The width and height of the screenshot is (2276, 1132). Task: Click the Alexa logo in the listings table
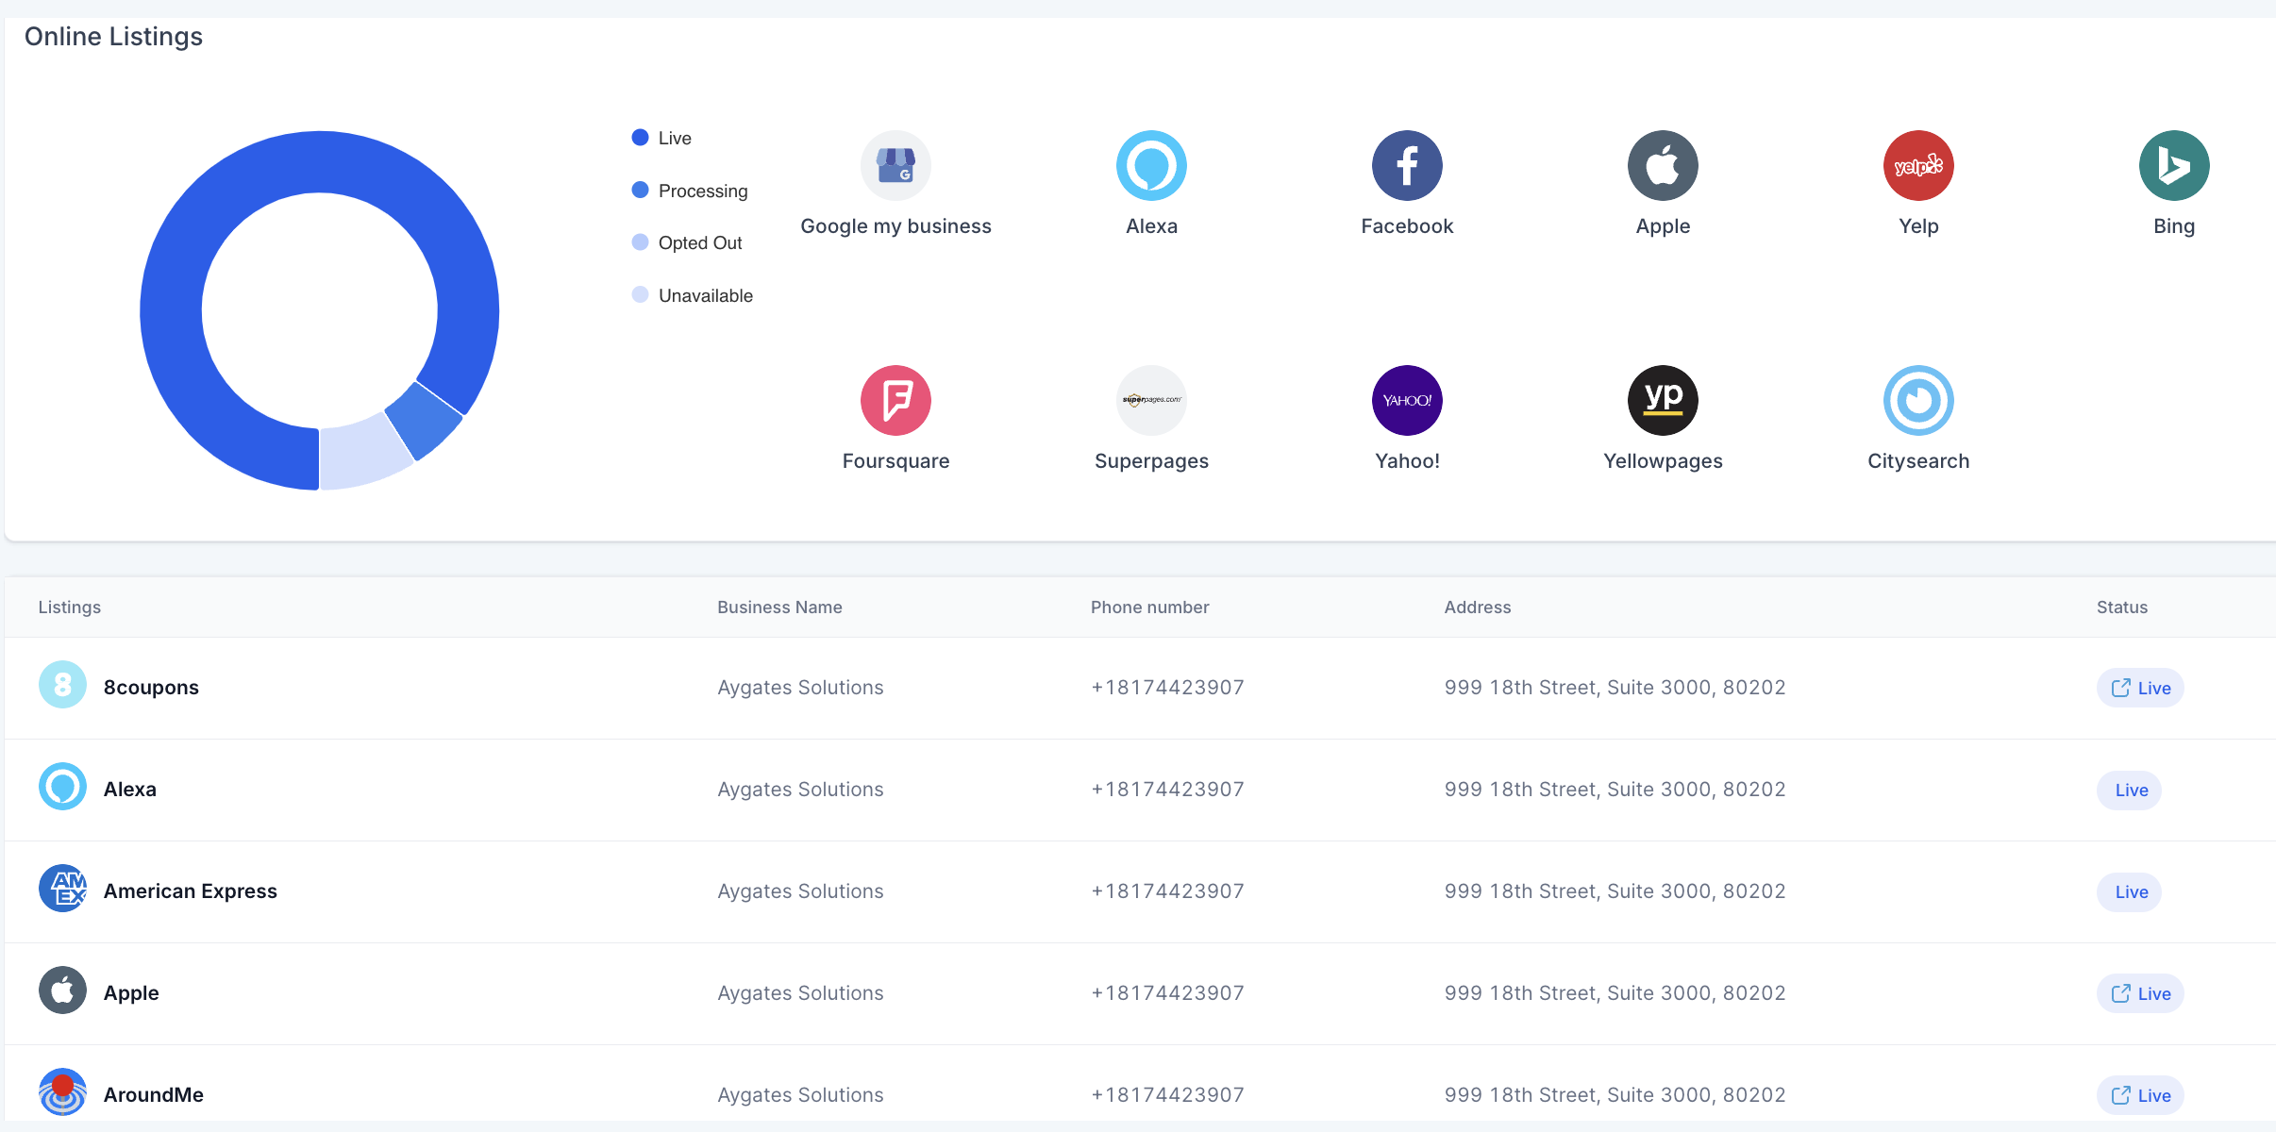coord(62,787)
